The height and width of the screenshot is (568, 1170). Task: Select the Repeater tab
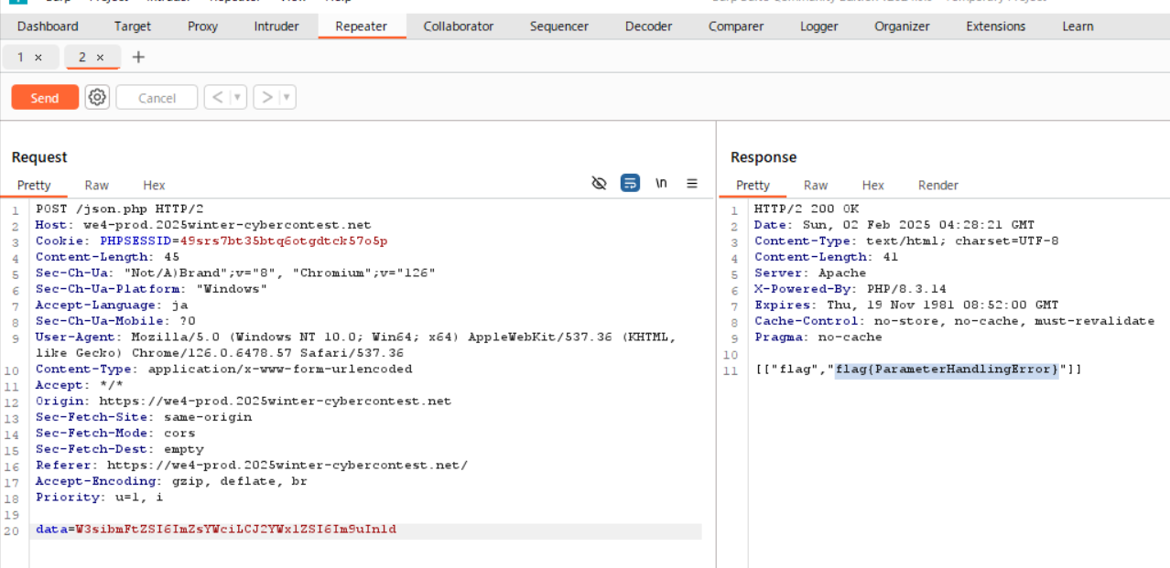(362, 27)
